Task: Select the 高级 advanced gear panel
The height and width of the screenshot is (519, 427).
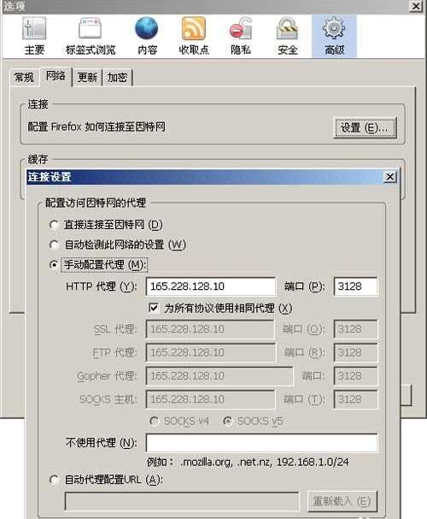Action: pyautogui.click(x=334, y=37)
